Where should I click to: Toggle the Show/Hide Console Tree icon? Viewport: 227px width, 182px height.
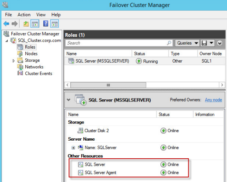[35, 24]
